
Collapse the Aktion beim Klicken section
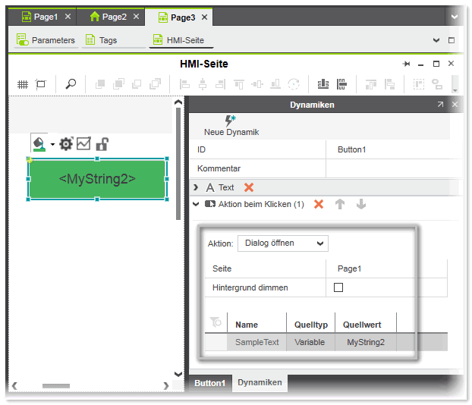tap(197, 204)
